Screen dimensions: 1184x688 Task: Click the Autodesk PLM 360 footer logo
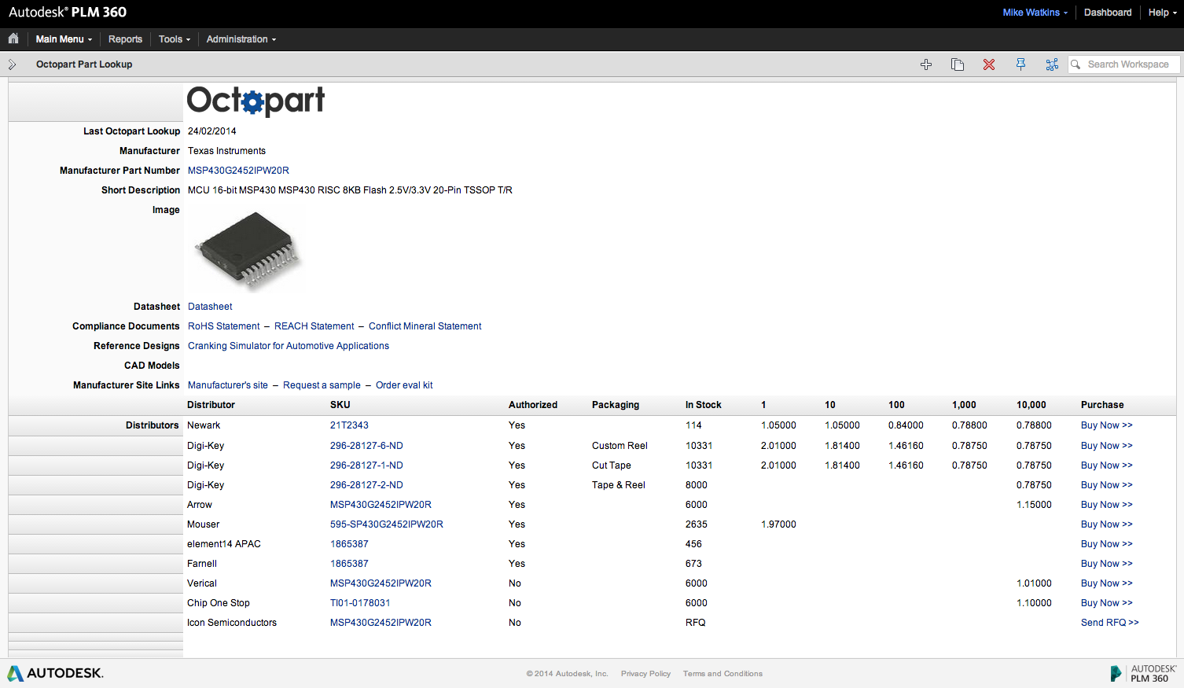tap(1144, 673)
